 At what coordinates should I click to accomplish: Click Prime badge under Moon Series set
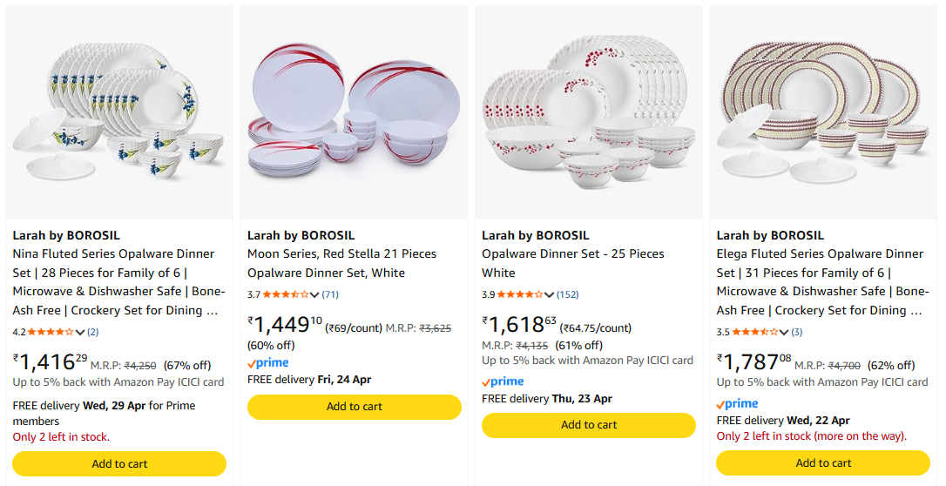tap(267, 363)
